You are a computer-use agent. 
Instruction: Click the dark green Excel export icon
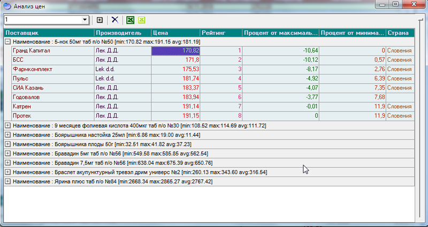pos(129,20)
